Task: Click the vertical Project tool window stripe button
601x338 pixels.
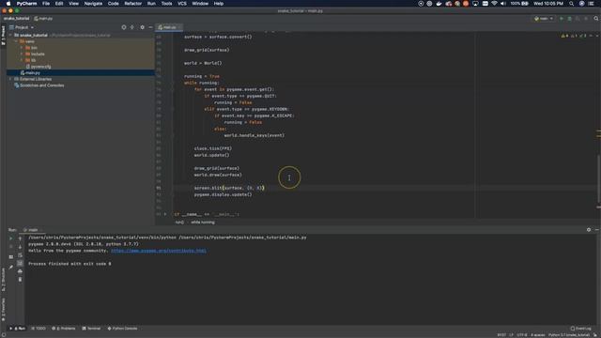Action: [x=3, y=36]
